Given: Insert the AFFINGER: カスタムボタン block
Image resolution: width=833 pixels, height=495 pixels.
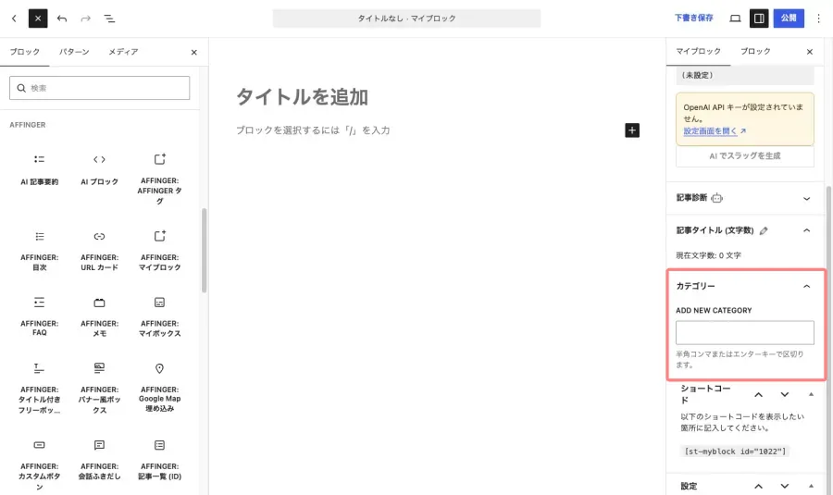Looking at the screenshot, I should [x=39, y=464].
